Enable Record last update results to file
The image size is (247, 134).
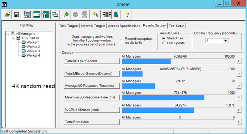click(121, 41)
